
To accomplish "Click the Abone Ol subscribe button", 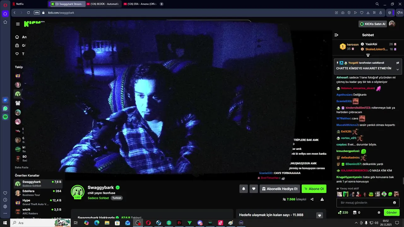I will point(314,189).
